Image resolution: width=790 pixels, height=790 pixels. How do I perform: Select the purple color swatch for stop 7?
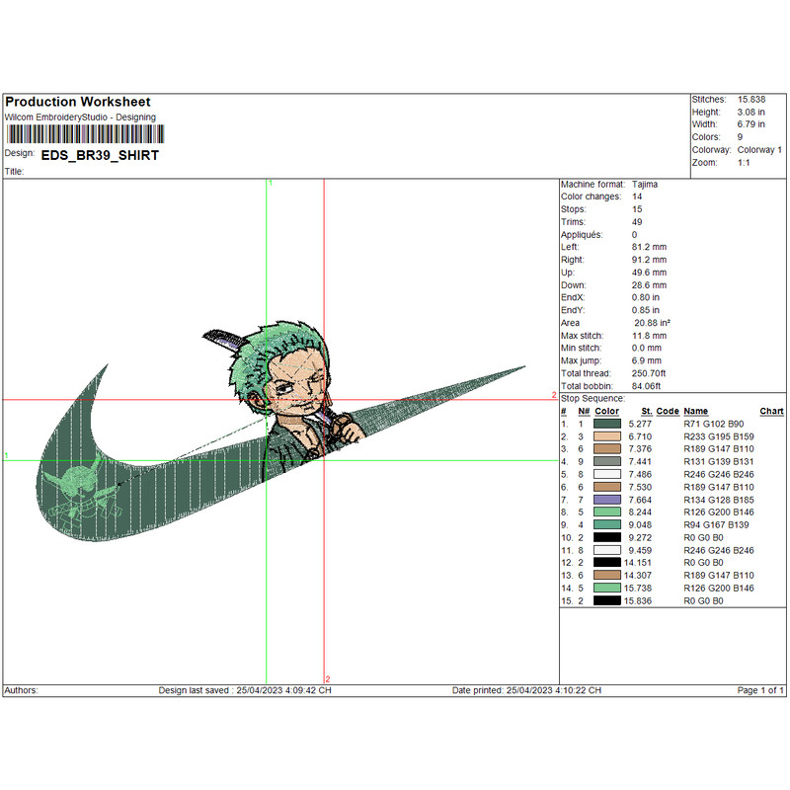[x=607, y=500]
